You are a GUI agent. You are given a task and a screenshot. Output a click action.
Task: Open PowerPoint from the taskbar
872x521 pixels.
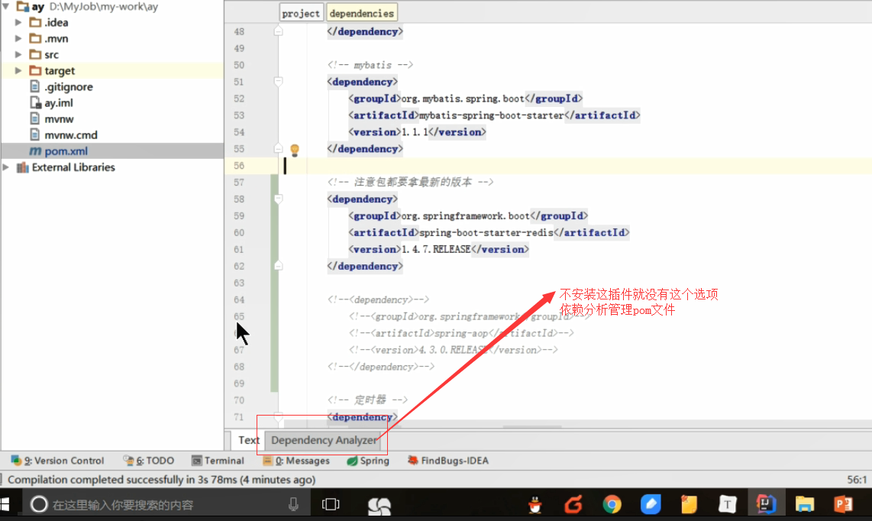843,505
